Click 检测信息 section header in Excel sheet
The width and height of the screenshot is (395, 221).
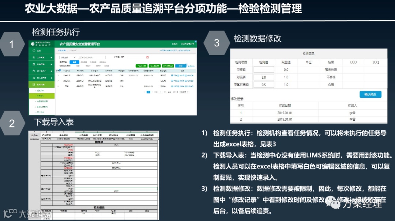click(99, 207)
